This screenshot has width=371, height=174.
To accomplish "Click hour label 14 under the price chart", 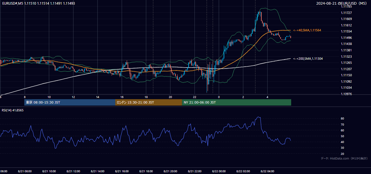I will [98, 97].
